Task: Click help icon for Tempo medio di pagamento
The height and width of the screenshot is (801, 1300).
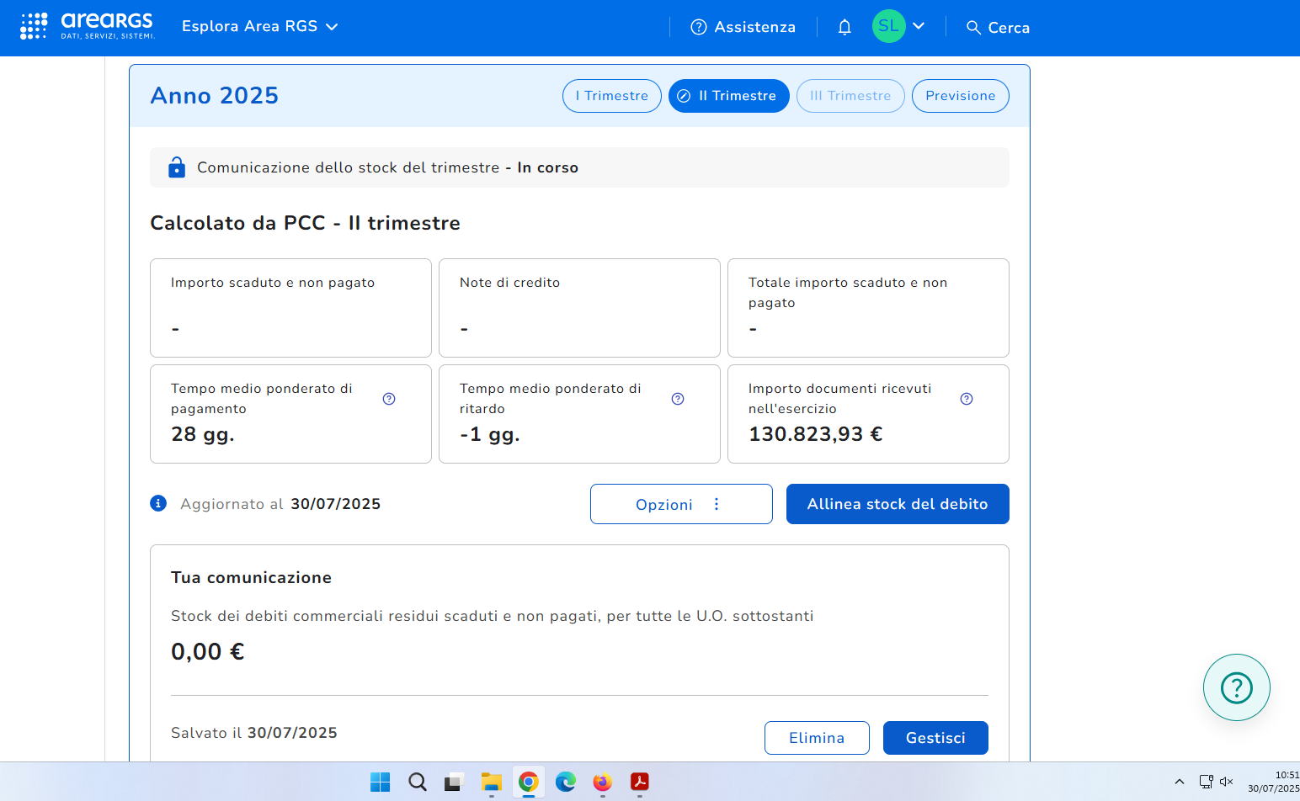Action: tap(389, 399)
